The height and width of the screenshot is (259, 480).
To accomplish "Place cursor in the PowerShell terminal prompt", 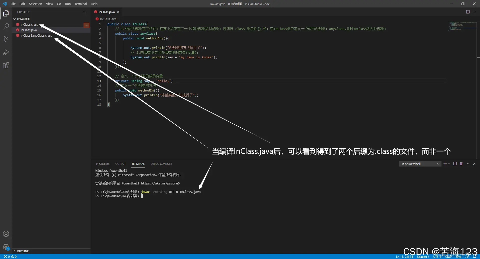I will [x=142, y=196].
